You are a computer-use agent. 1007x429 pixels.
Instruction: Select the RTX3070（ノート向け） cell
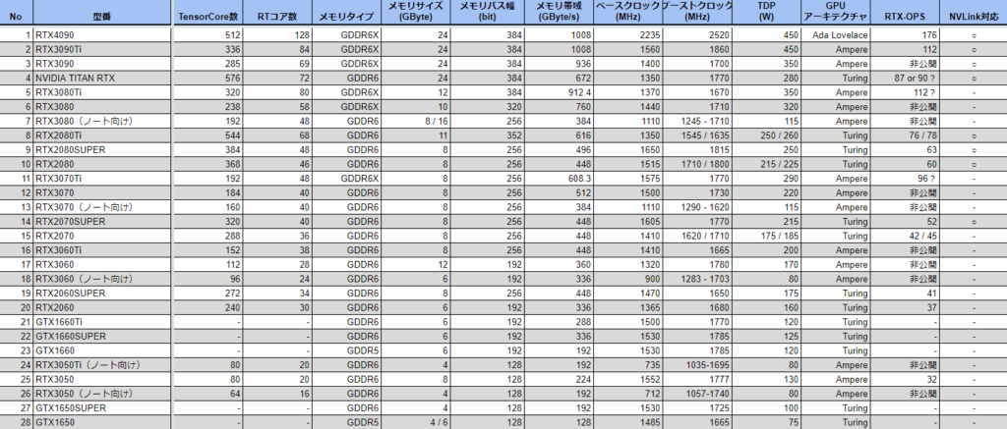[102, 207]
